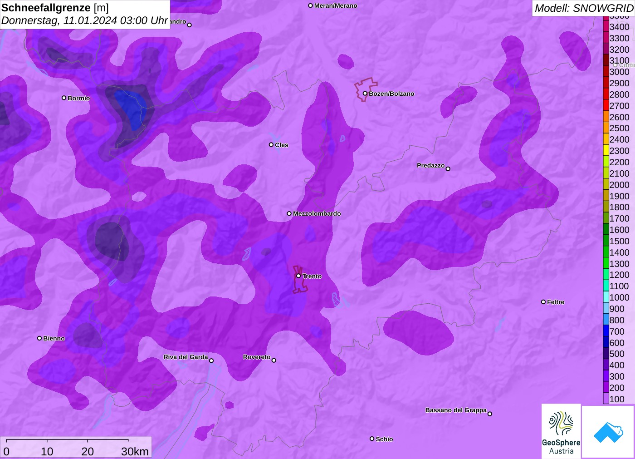Click the GeoSphere Austria logo
The height and width of the screenshot is (459, 635).
(x=561, y=431)
